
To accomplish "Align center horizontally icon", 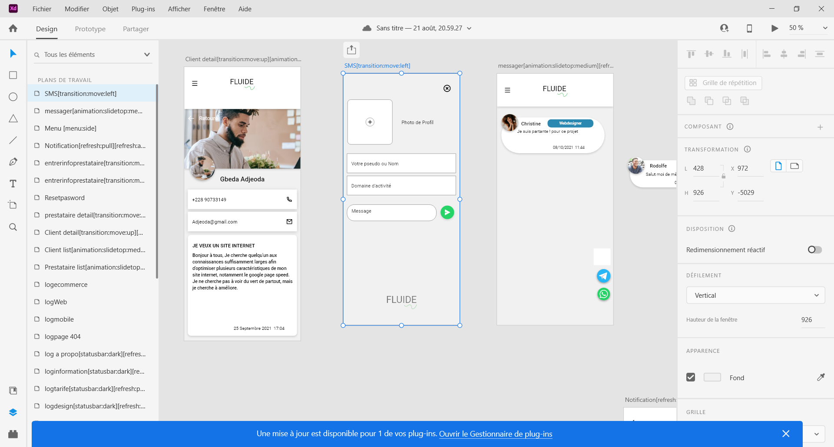I will (x=784, y=54).
